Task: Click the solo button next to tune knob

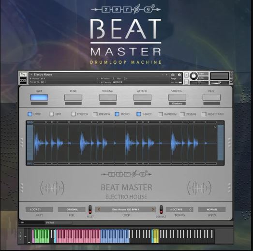Action: [x=186, y=75]
